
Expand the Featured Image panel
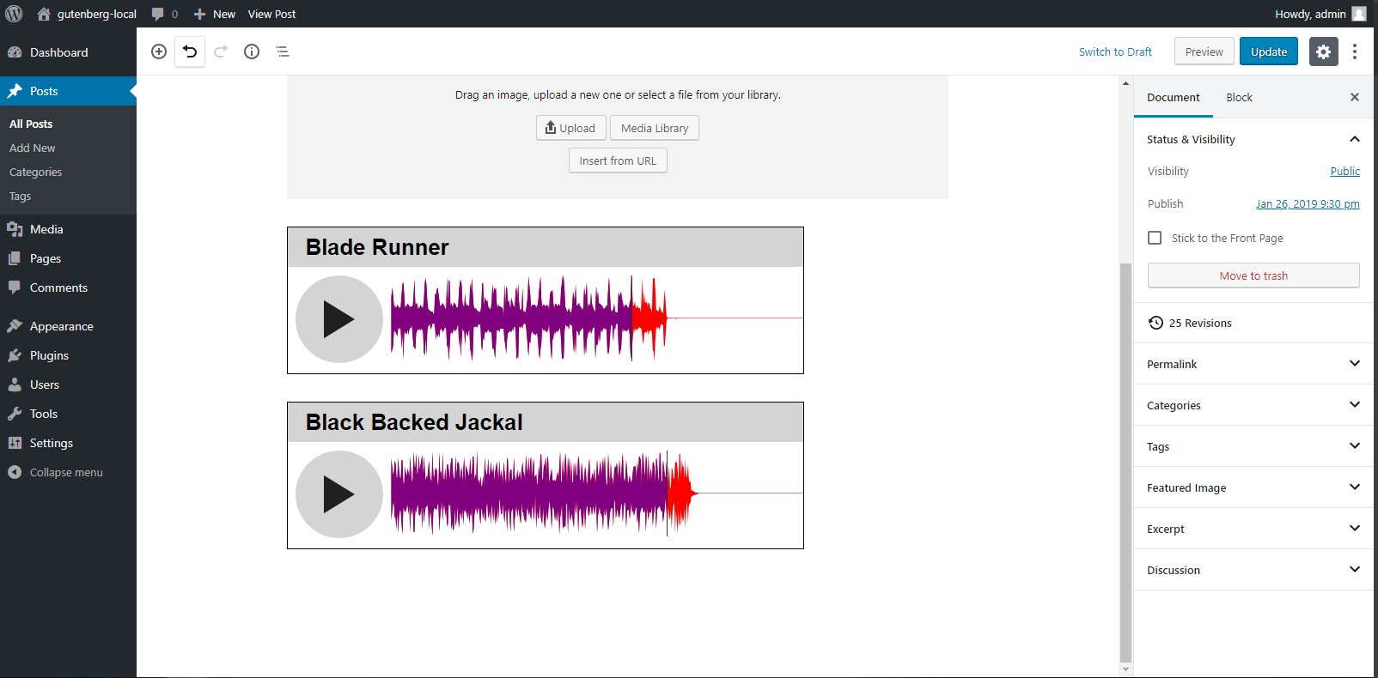tap(1253, 487)
